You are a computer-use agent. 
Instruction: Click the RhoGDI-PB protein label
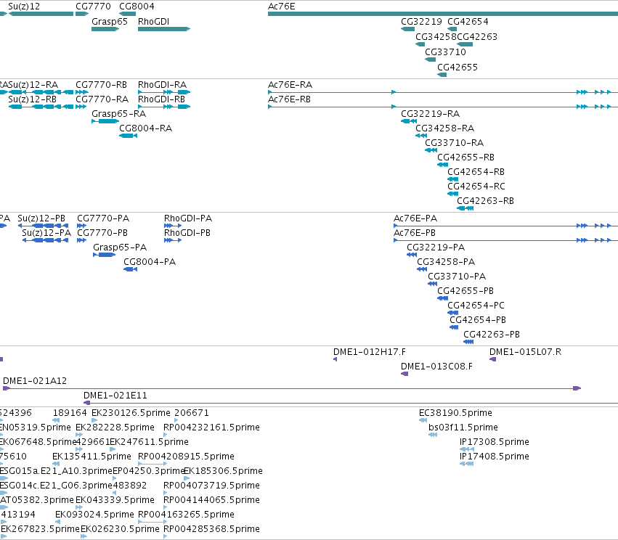pyautogui.click(x=187, y=233)
